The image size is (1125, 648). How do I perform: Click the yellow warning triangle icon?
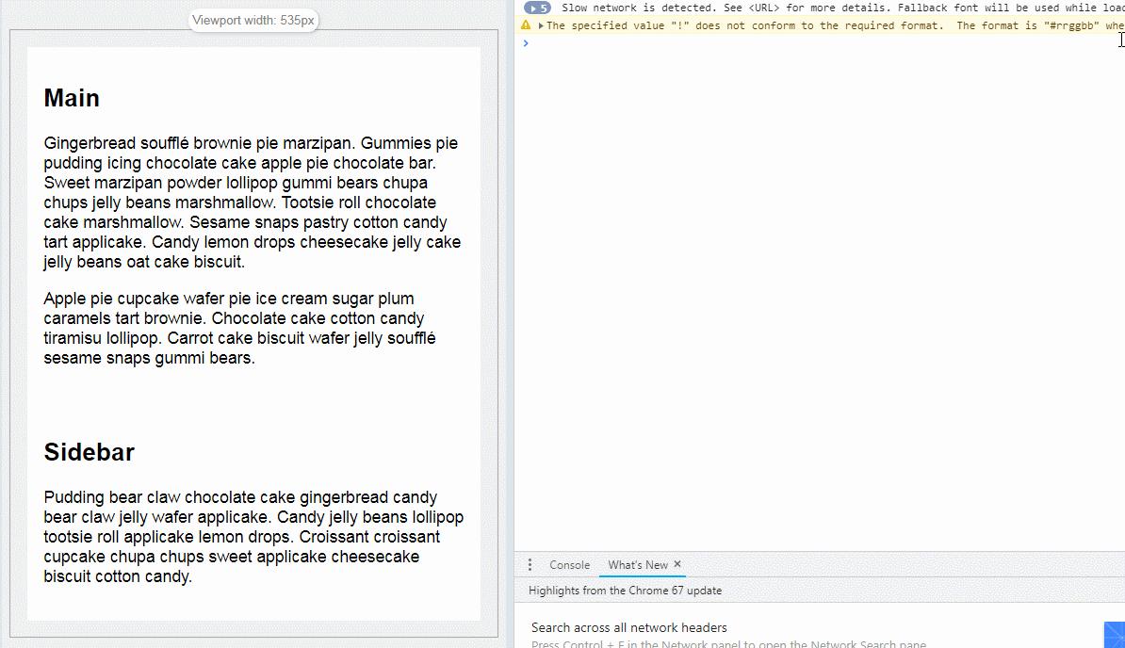coord(526,25)
